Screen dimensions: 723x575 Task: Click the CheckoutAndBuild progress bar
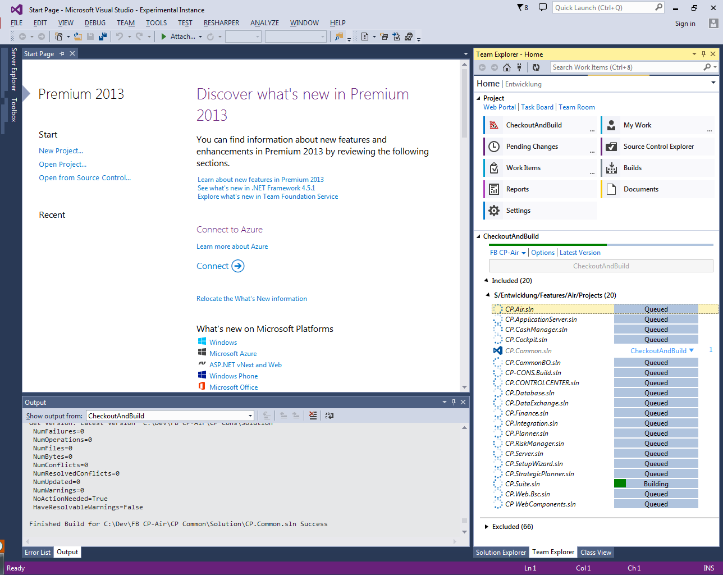coord(601,245)
